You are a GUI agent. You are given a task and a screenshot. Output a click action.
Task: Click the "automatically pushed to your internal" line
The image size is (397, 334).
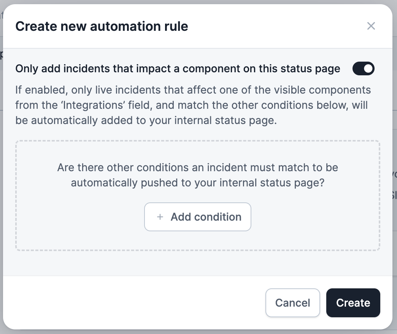(197, 183)
